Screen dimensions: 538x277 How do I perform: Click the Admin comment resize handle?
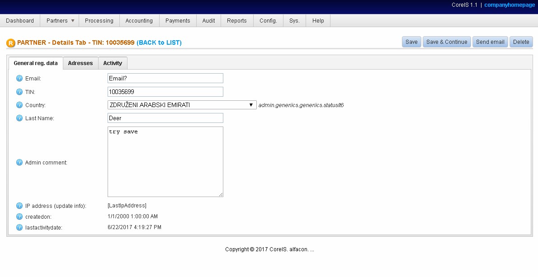pos(221,194)
